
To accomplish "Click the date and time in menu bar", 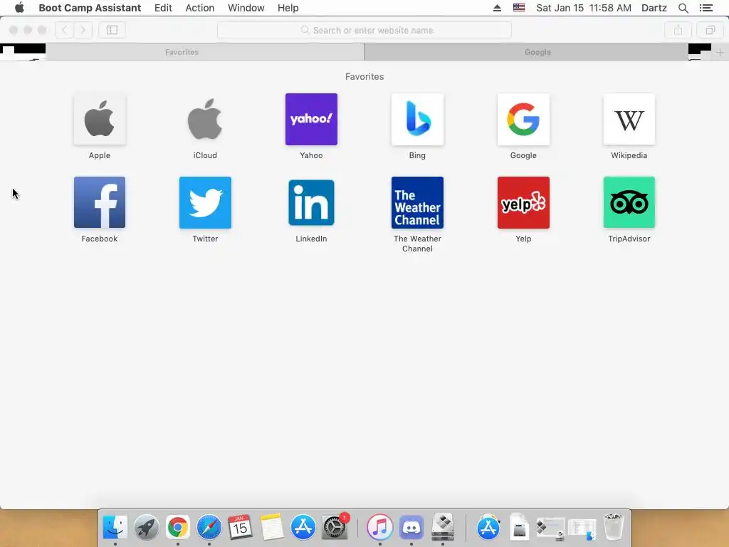I will point(584,8).
